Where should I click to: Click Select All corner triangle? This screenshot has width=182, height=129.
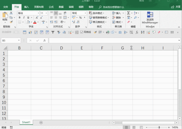click(x=5, y=48)
